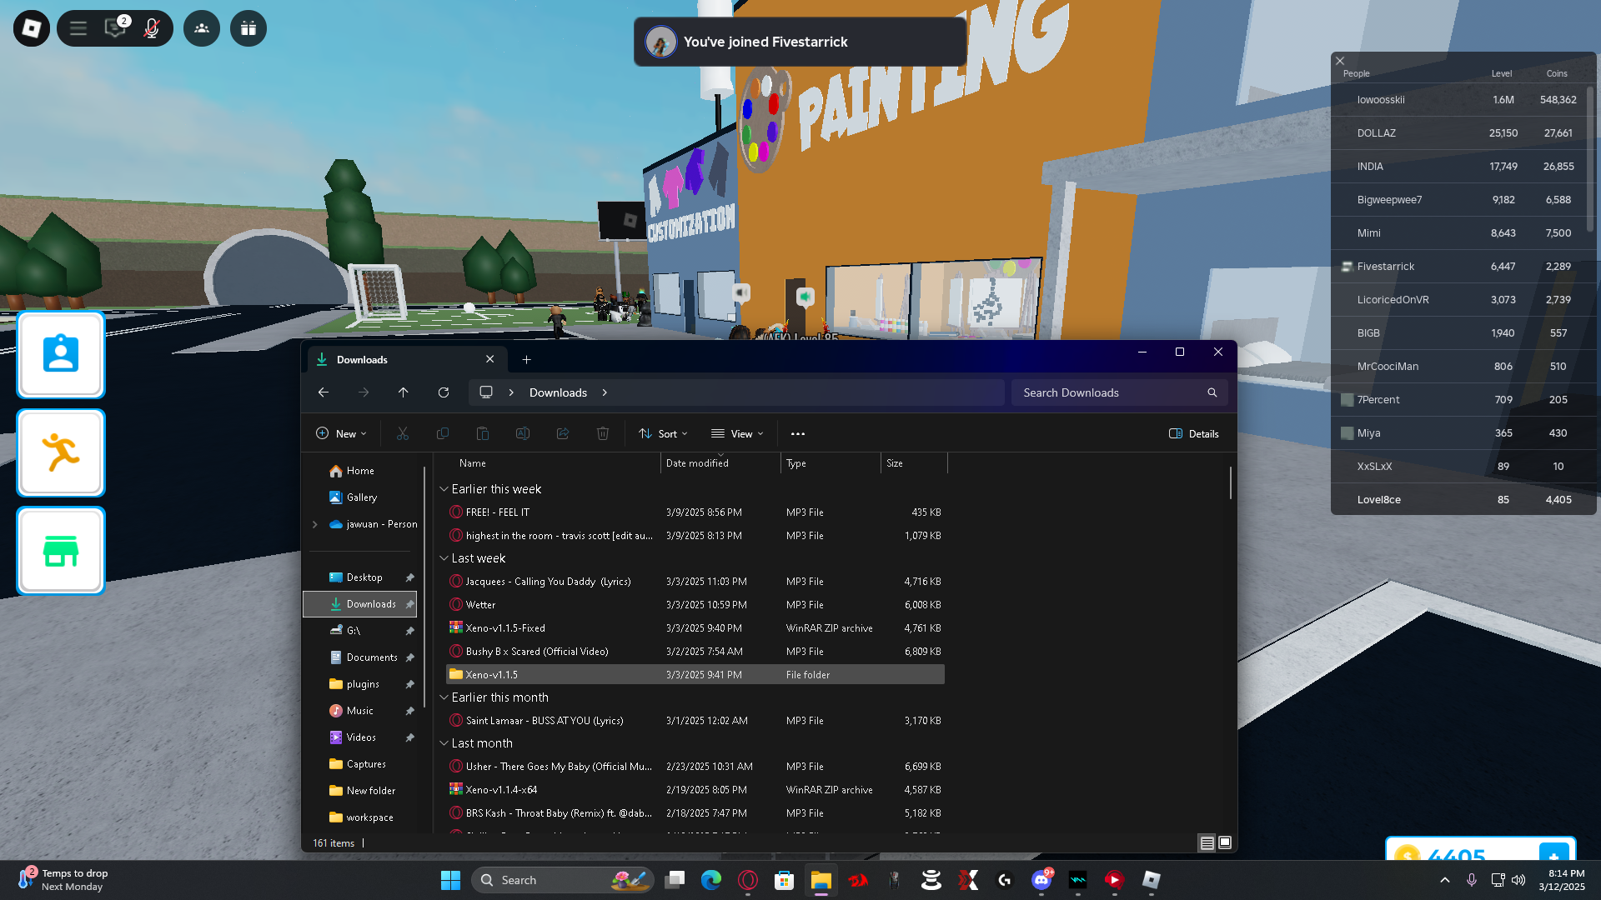The image size is (1601, 900).
Task: Expand the jawuan - Personal tree node
Action: [314, 524]
